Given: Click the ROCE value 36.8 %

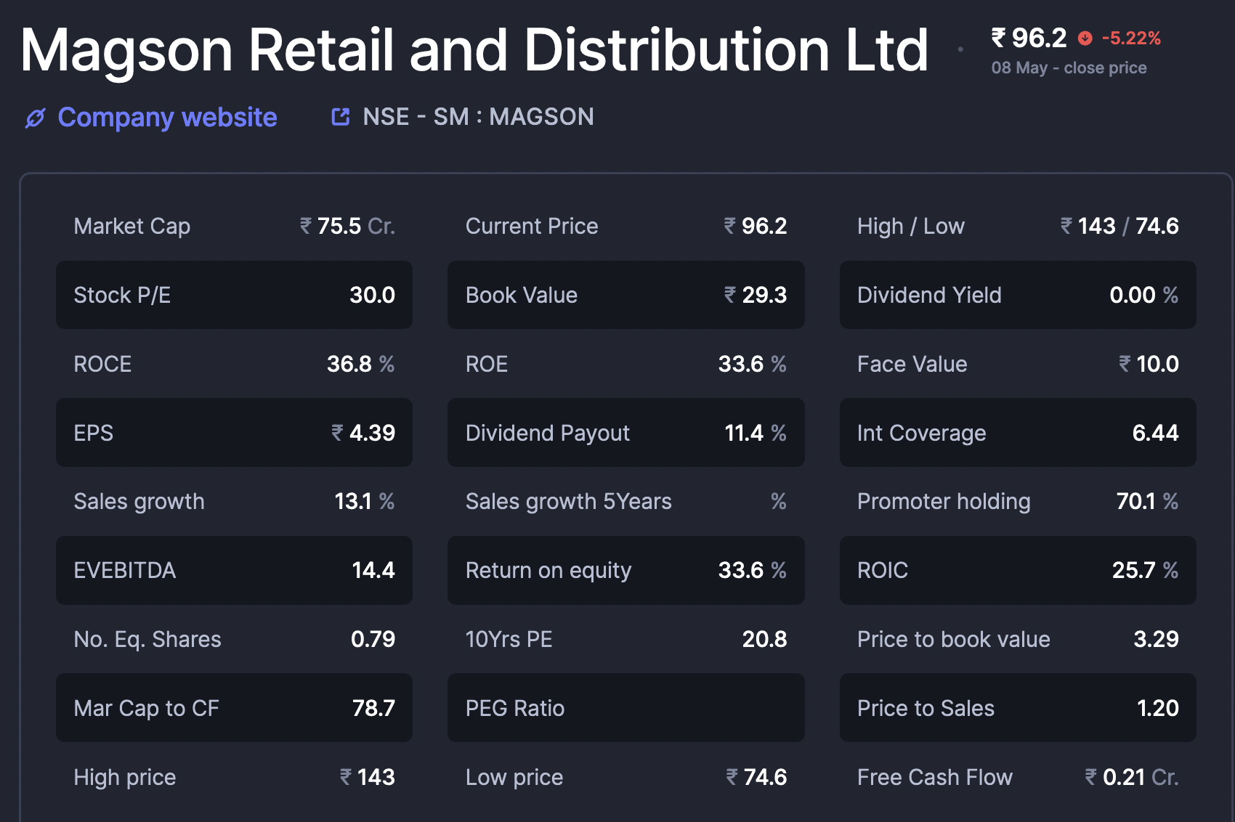Looking at the screenshot, I should (x=360, y=364).
